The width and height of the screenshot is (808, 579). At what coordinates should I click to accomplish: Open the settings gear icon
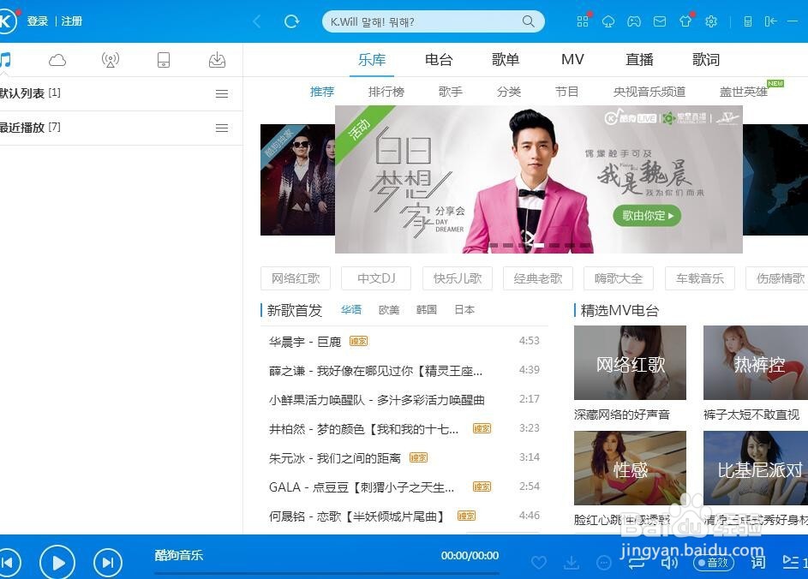pos(711,21)
